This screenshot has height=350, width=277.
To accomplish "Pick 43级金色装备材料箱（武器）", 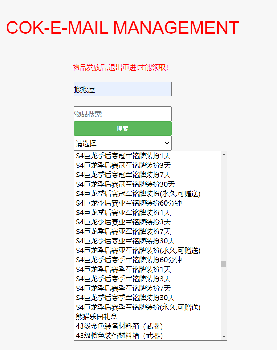I will coord(119,326).
